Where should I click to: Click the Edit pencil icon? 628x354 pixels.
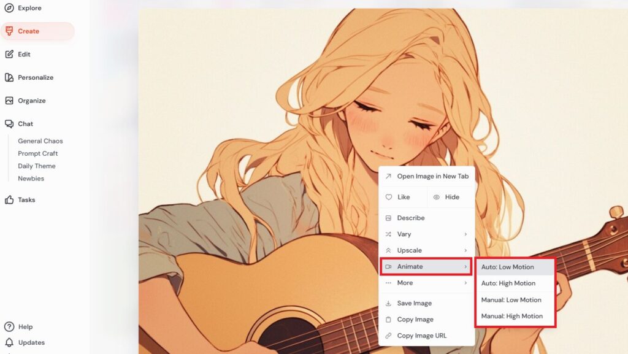tap(9, 54)
